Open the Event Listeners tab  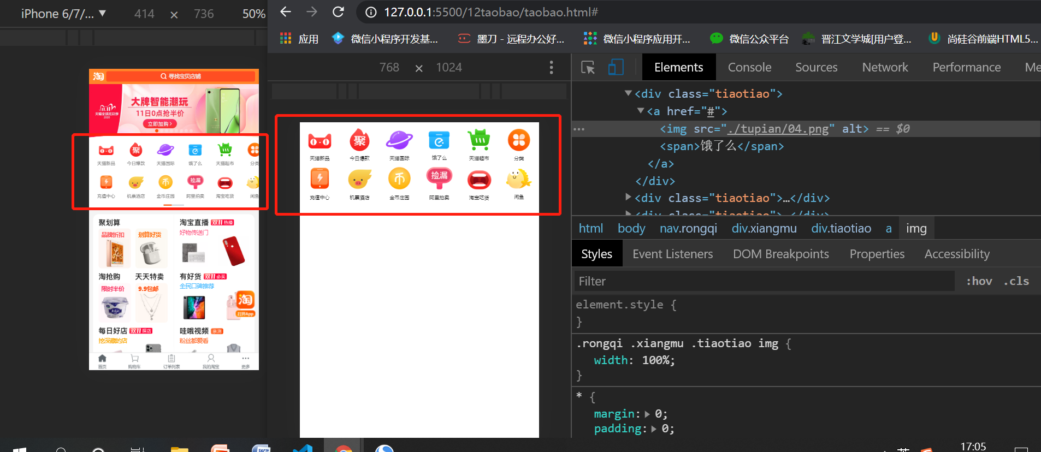tap(672, 254)
